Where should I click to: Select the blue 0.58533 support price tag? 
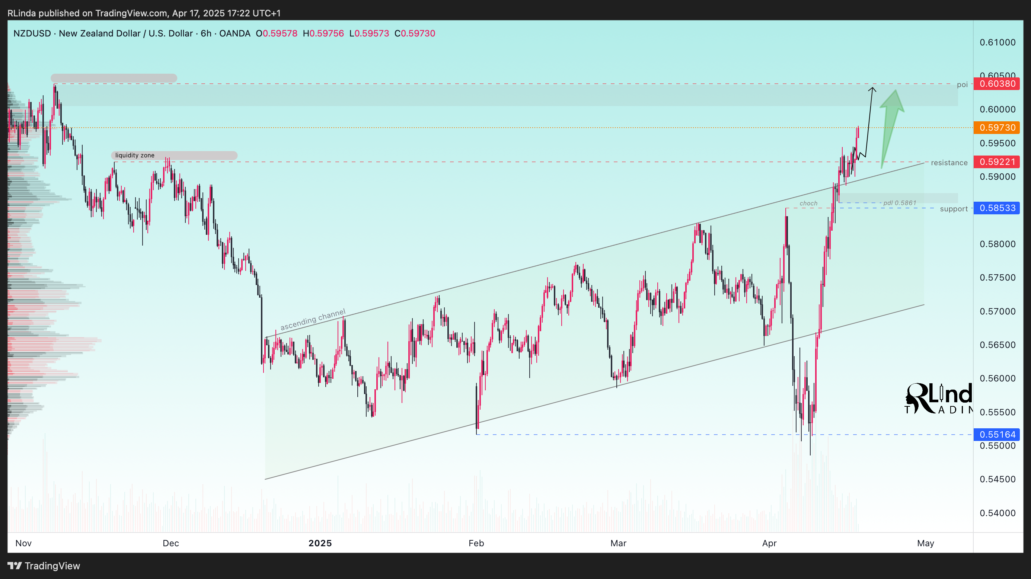tap(997, 208)
